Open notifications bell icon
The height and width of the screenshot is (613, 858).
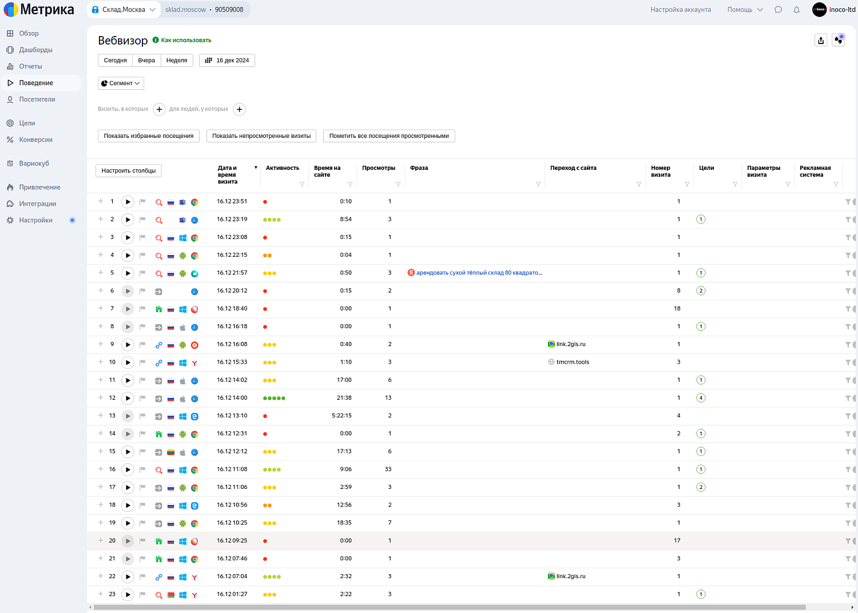796,10
